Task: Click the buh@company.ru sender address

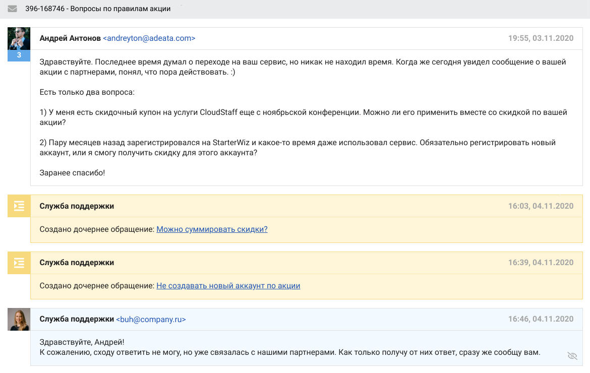Action: pos(151,319)
